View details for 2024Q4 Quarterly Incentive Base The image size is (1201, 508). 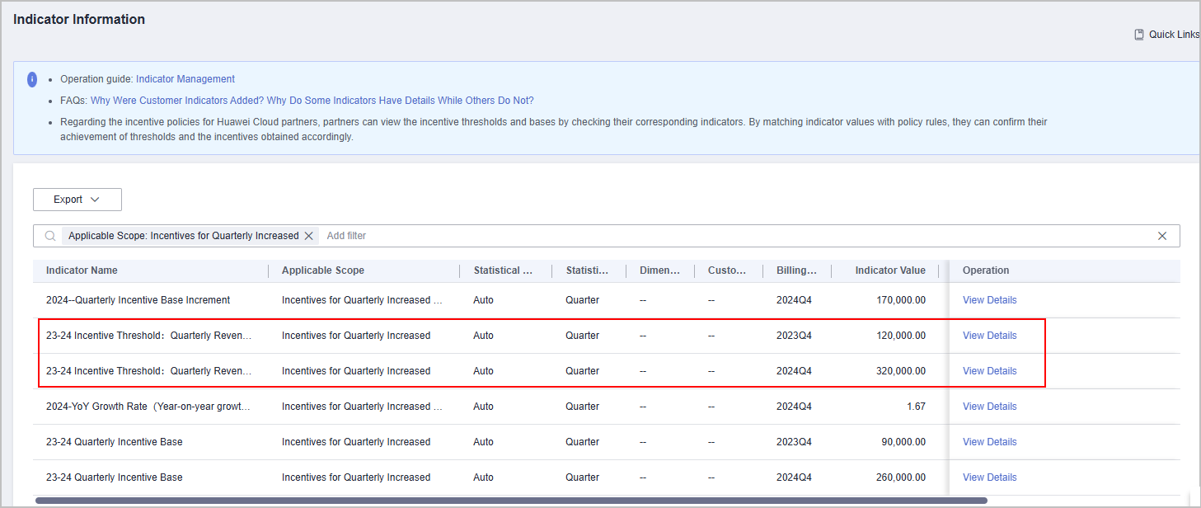[989, 477]
